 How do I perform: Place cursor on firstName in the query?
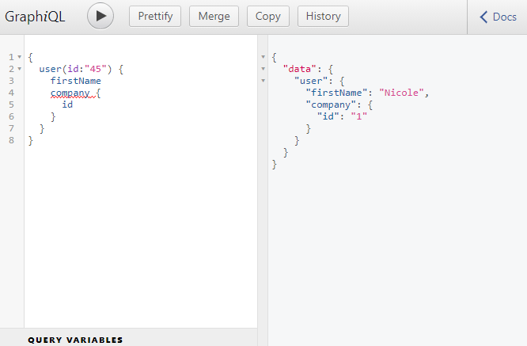point(75,81)
